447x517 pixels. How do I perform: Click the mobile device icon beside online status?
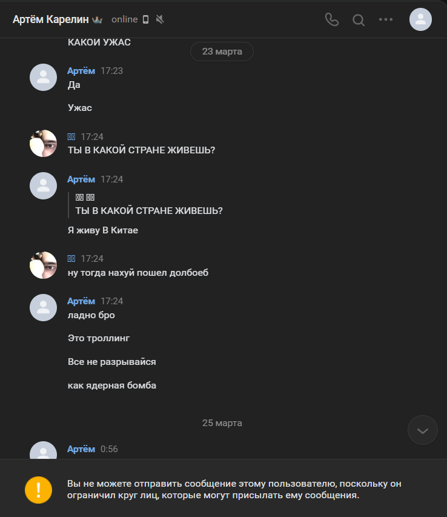pyautogui.click(x=145, y=19)
